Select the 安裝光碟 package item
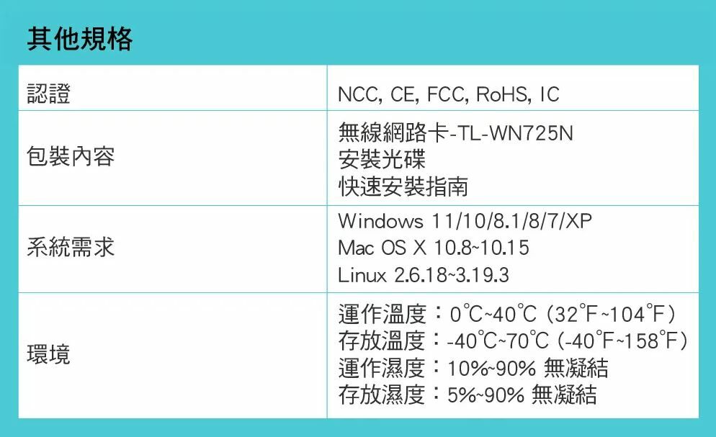The width and height of the screenshot is (716, 437). click(x=382, y=159)
